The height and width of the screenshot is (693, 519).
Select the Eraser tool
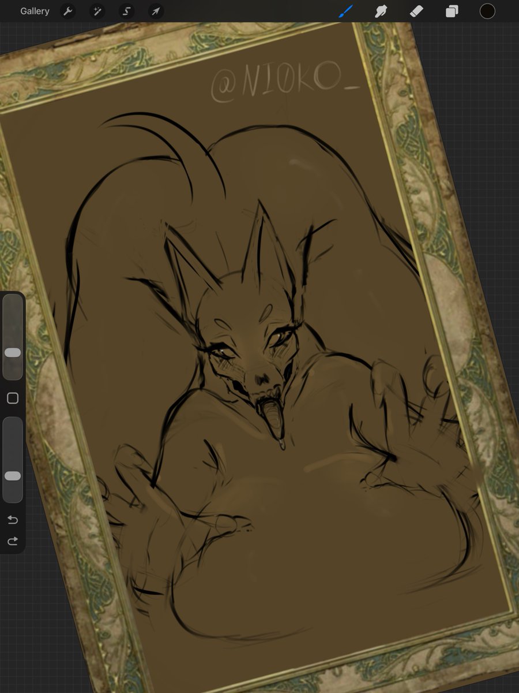pos(416,11)
